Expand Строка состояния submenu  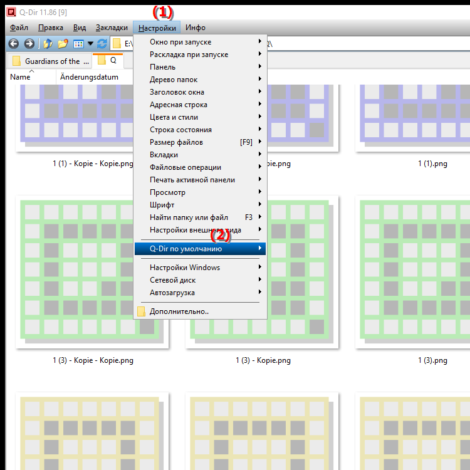(x=201, y=130)
